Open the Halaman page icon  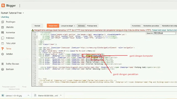[2, 38]
